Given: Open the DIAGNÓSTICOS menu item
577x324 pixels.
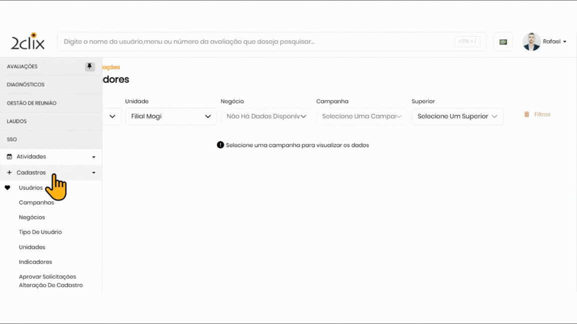Looking at the screenshot, I should pyautogui.click(x=26, y=85).
